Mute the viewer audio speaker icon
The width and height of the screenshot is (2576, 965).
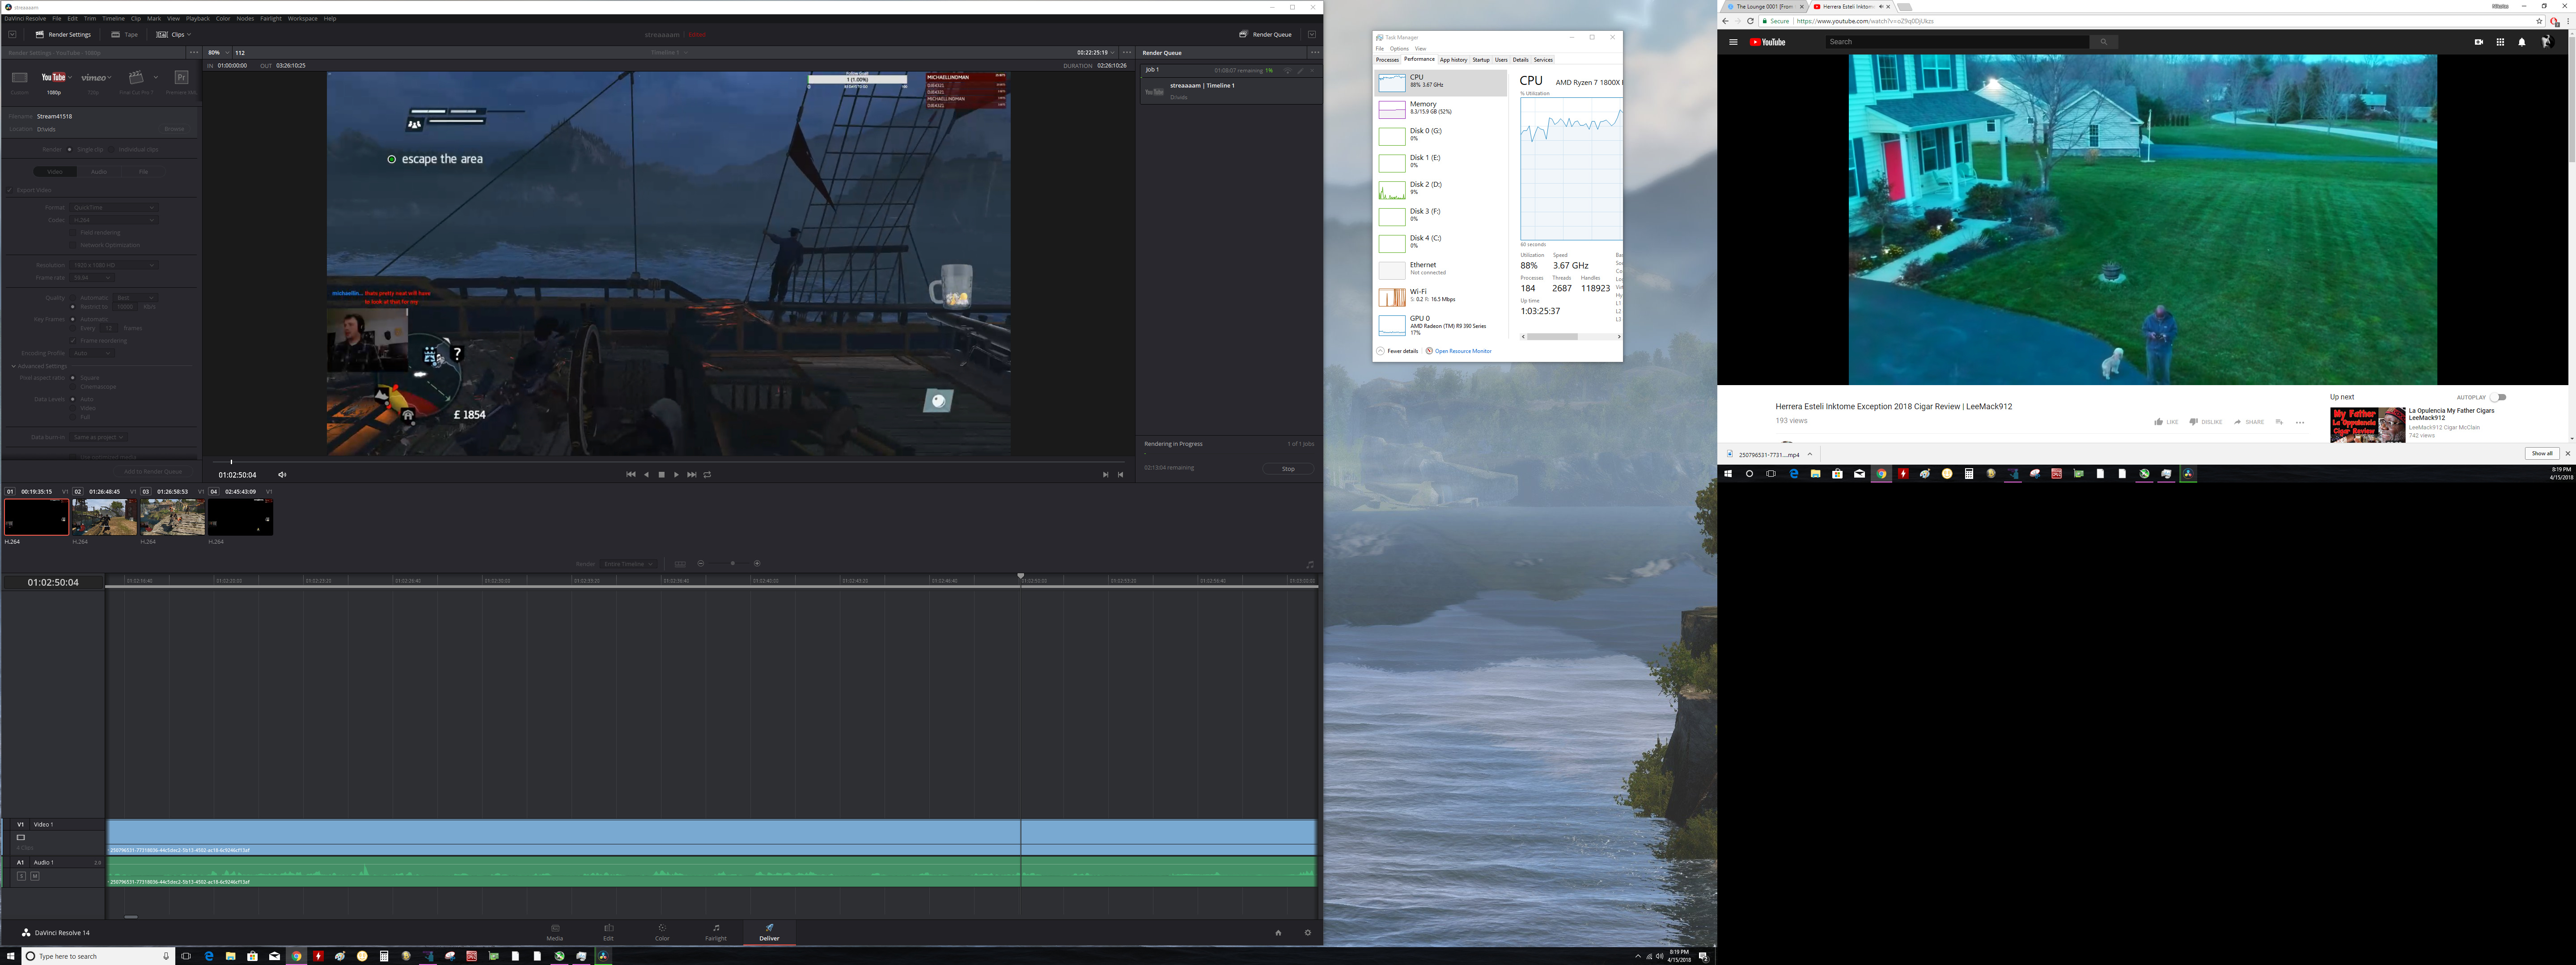[x=282, y=474]
